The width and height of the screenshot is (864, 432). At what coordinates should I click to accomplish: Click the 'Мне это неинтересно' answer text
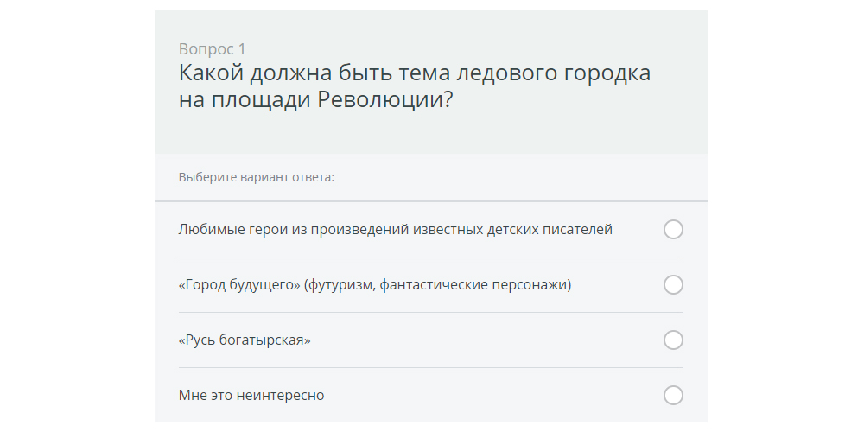pyautogui.click(x=251, y=395)
